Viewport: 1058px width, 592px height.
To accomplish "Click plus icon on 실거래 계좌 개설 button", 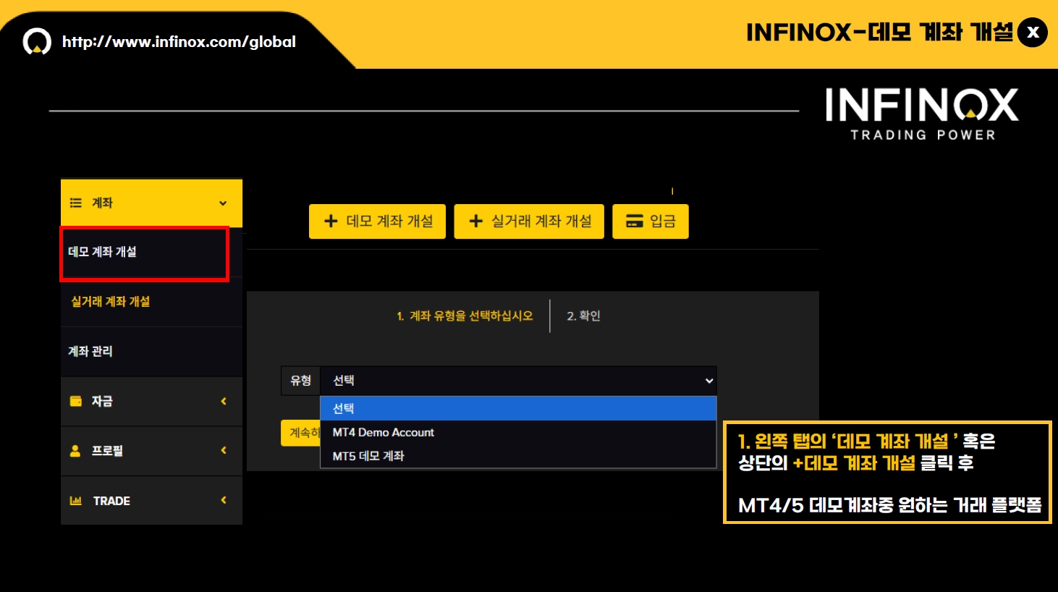I will pyautogui.click(x=475, y=221).
